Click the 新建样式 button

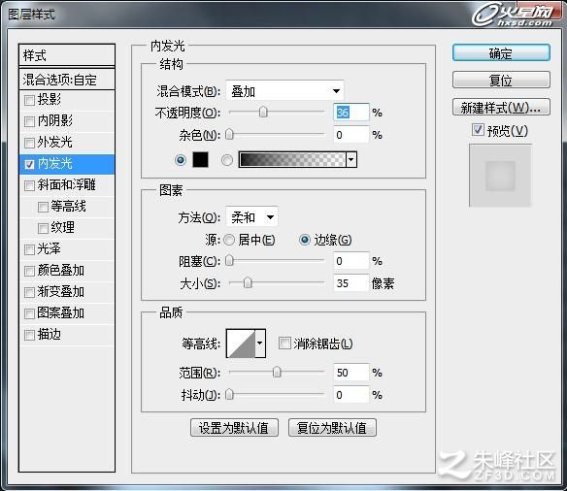(501, 107)
